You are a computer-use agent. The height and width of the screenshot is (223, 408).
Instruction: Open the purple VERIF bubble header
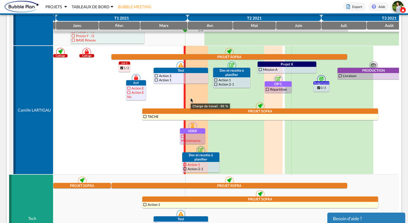tap(192, 131)
